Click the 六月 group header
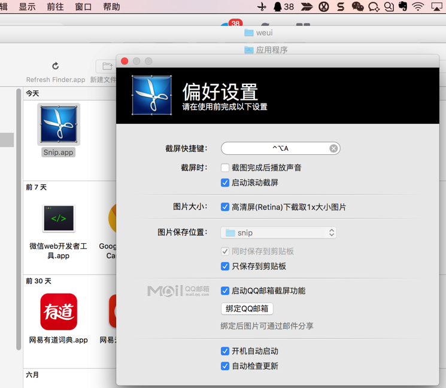The height and width of the screenshot is (388, 446). tap(32, 375)
